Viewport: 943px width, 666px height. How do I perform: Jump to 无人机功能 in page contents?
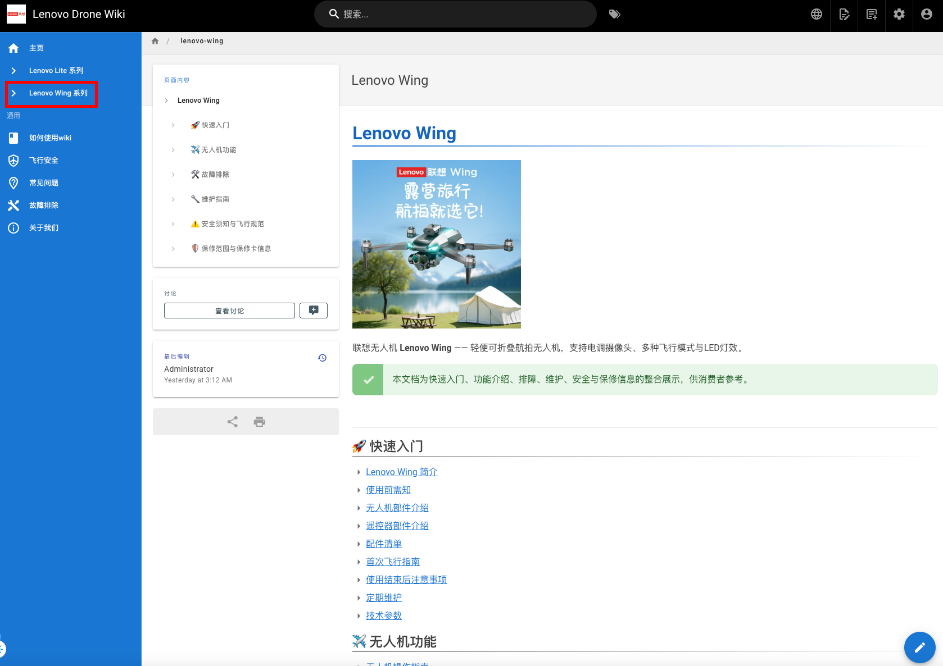(x=214, y=150)
